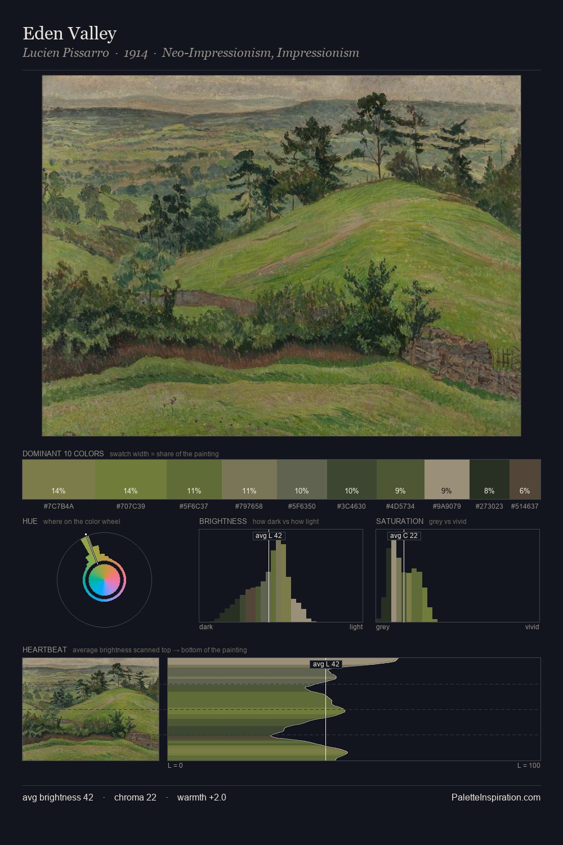Click the '1914' year text
563x845 pixels.
[135, 53]
